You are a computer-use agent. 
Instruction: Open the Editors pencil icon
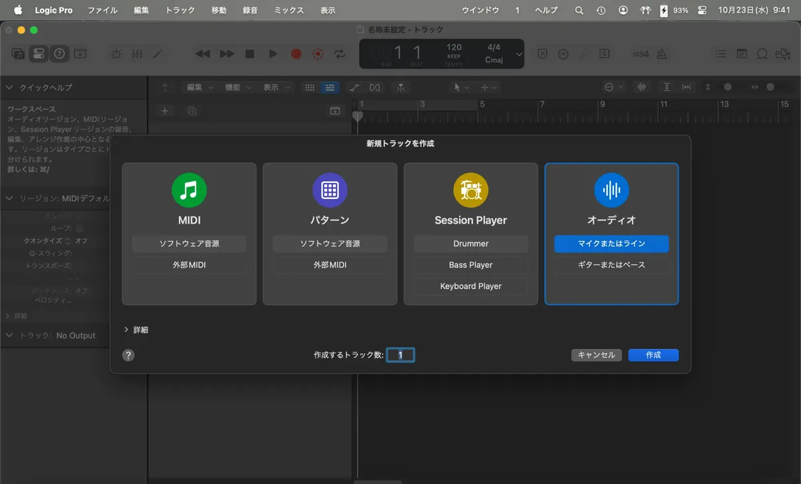(158, 54)
